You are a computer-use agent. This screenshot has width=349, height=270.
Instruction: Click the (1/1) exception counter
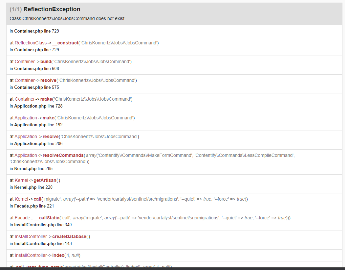click(x=16, y=9)
